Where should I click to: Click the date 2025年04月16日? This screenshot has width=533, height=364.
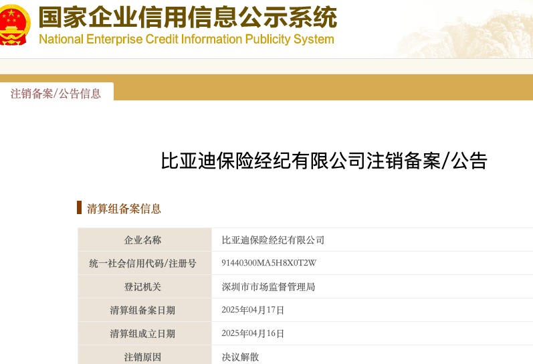click(253, 333)
